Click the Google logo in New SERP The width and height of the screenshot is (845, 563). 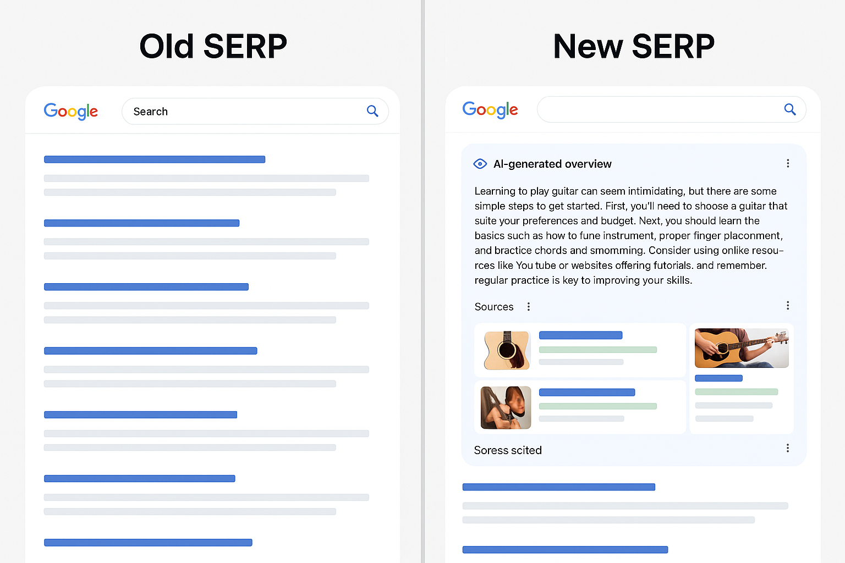(490, 109)
